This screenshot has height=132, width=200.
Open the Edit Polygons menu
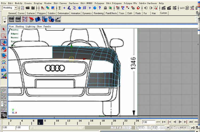pyautogui.click(x=114, y=3)
